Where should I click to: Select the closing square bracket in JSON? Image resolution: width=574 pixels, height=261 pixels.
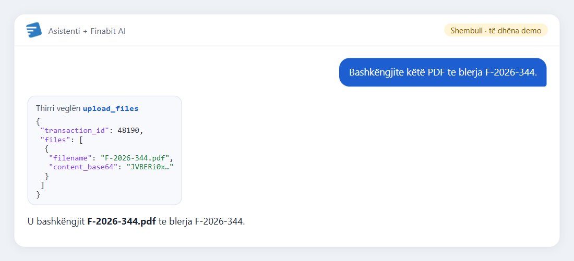coord(42,185)
